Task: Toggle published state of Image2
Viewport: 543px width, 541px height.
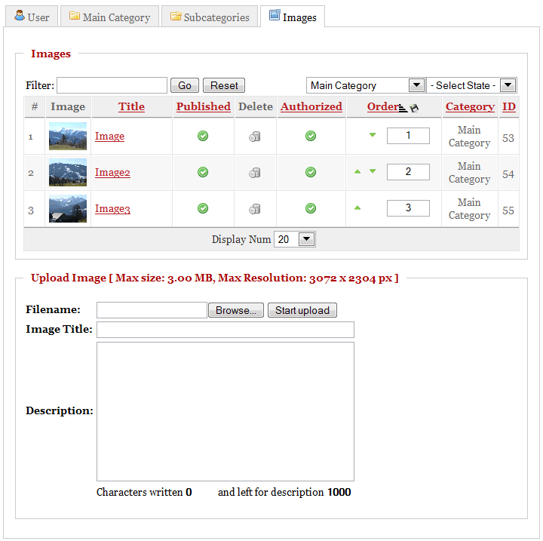Action: (203, 172)
